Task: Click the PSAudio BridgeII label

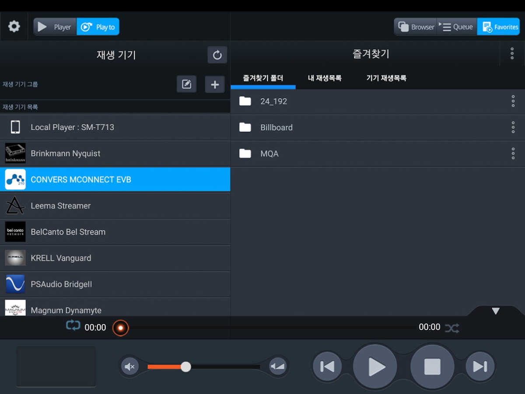Action: (61, 285)
